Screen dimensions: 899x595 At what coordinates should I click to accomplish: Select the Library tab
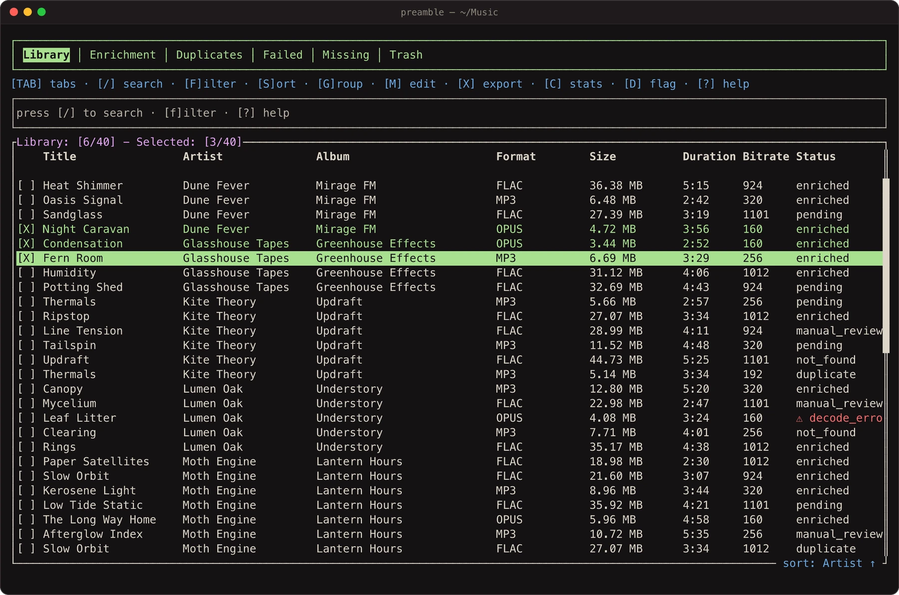point(46,55)
